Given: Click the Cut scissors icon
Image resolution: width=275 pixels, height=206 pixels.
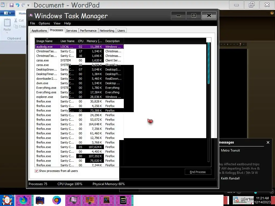Looking at the screenshot, I should point(16,20).
